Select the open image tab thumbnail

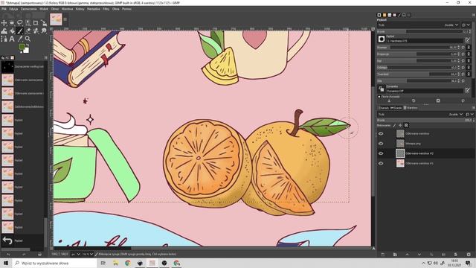click(57, 19)
